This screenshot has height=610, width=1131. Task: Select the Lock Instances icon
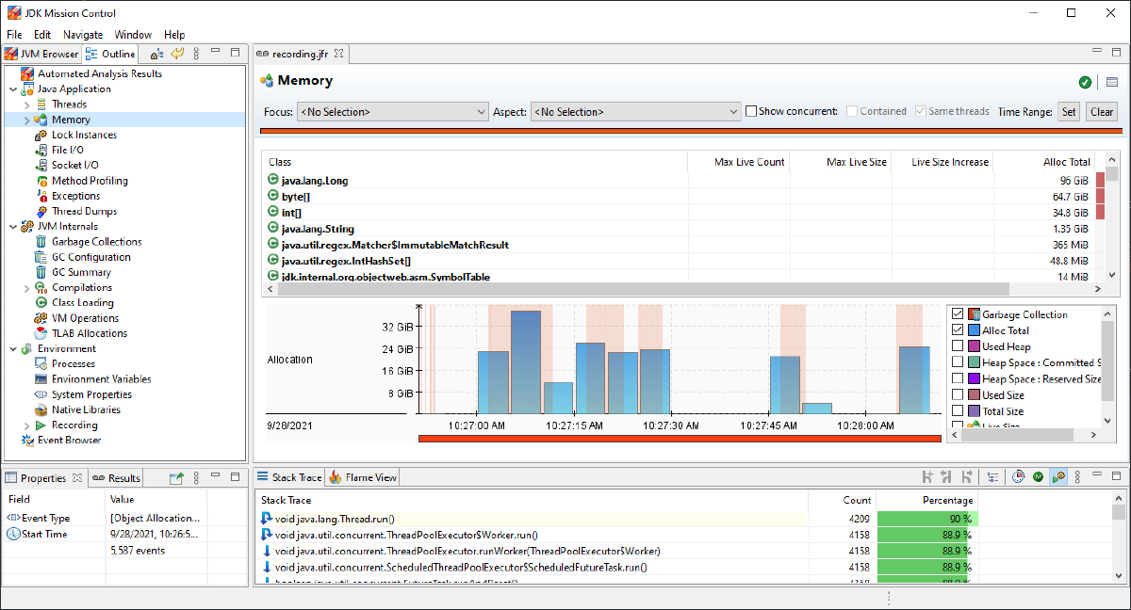pyautogui.click(x=41, y=135)
